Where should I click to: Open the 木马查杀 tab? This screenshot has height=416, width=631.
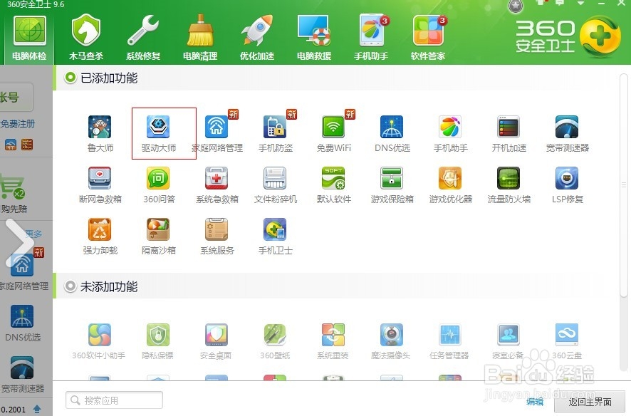(x=86, y=38)
